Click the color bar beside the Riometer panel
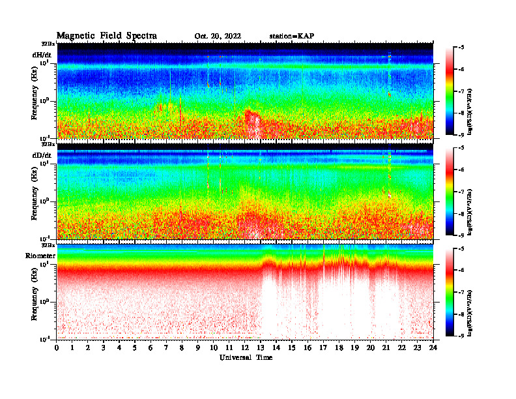The height and width of the screenshot is (399, 516). pos(450,292)
